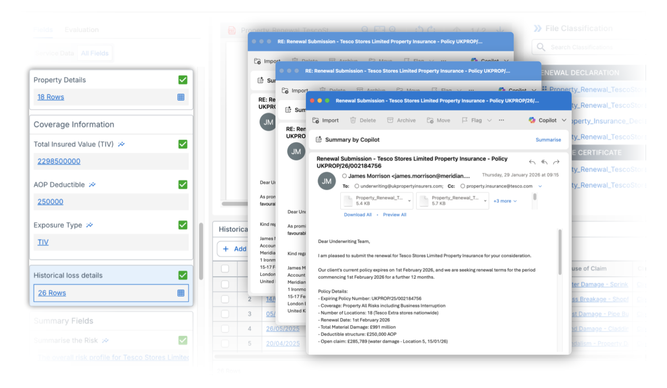Click second Property_Renewal attachment file icon (5.7 KB)
This screenshot has height=388, width=667.
click(424, 201)
